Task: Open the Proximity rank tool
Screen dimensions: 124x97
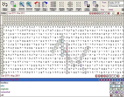Action: (70, 4)
